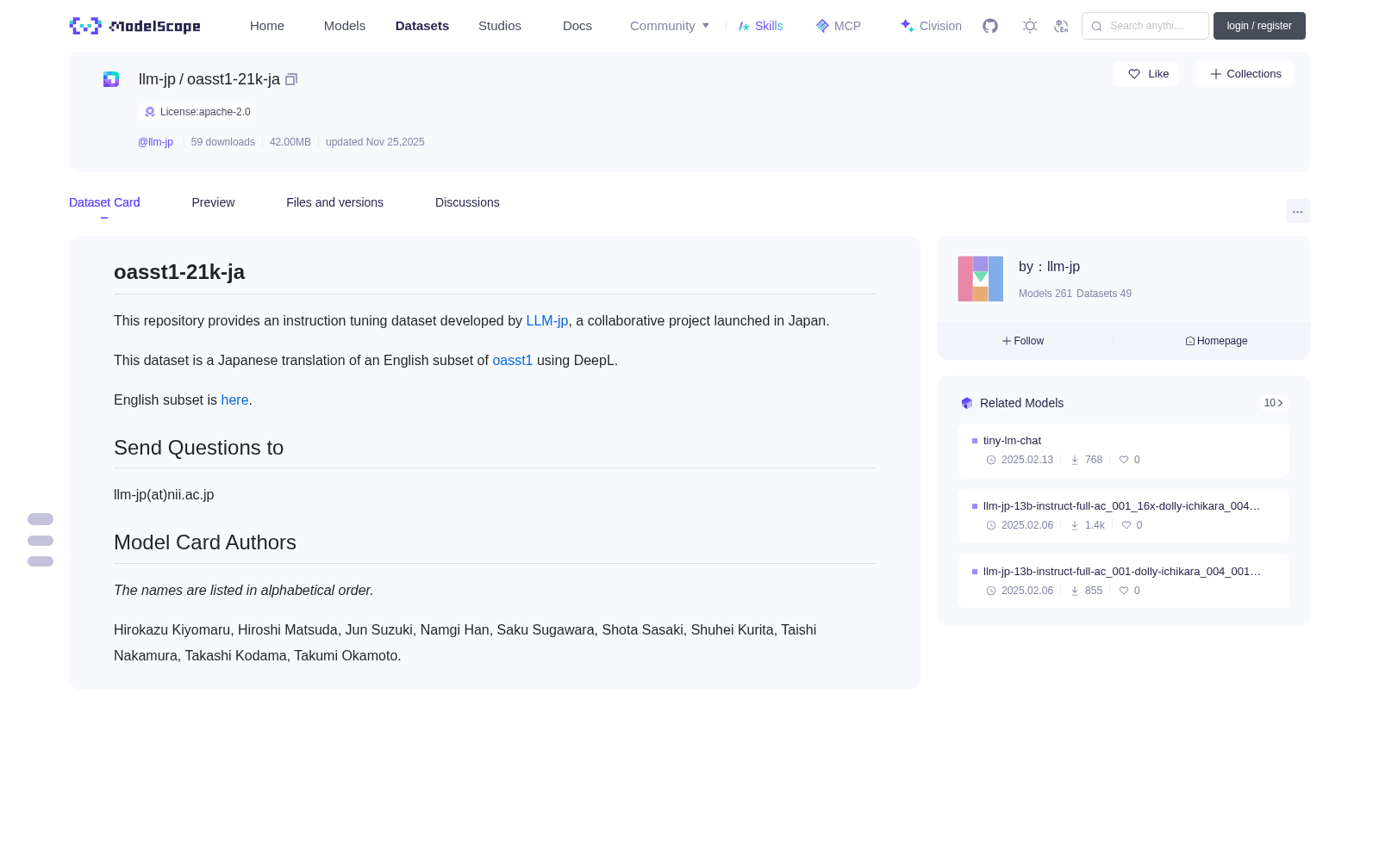1379x861 pixels.
Task: Click 'Datasets 49' under llm-jp
Action: 1104,294
